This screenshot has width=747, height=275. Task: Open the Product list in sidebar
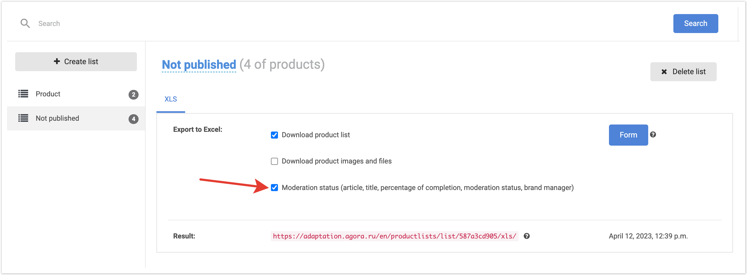[x=48, y=94]
